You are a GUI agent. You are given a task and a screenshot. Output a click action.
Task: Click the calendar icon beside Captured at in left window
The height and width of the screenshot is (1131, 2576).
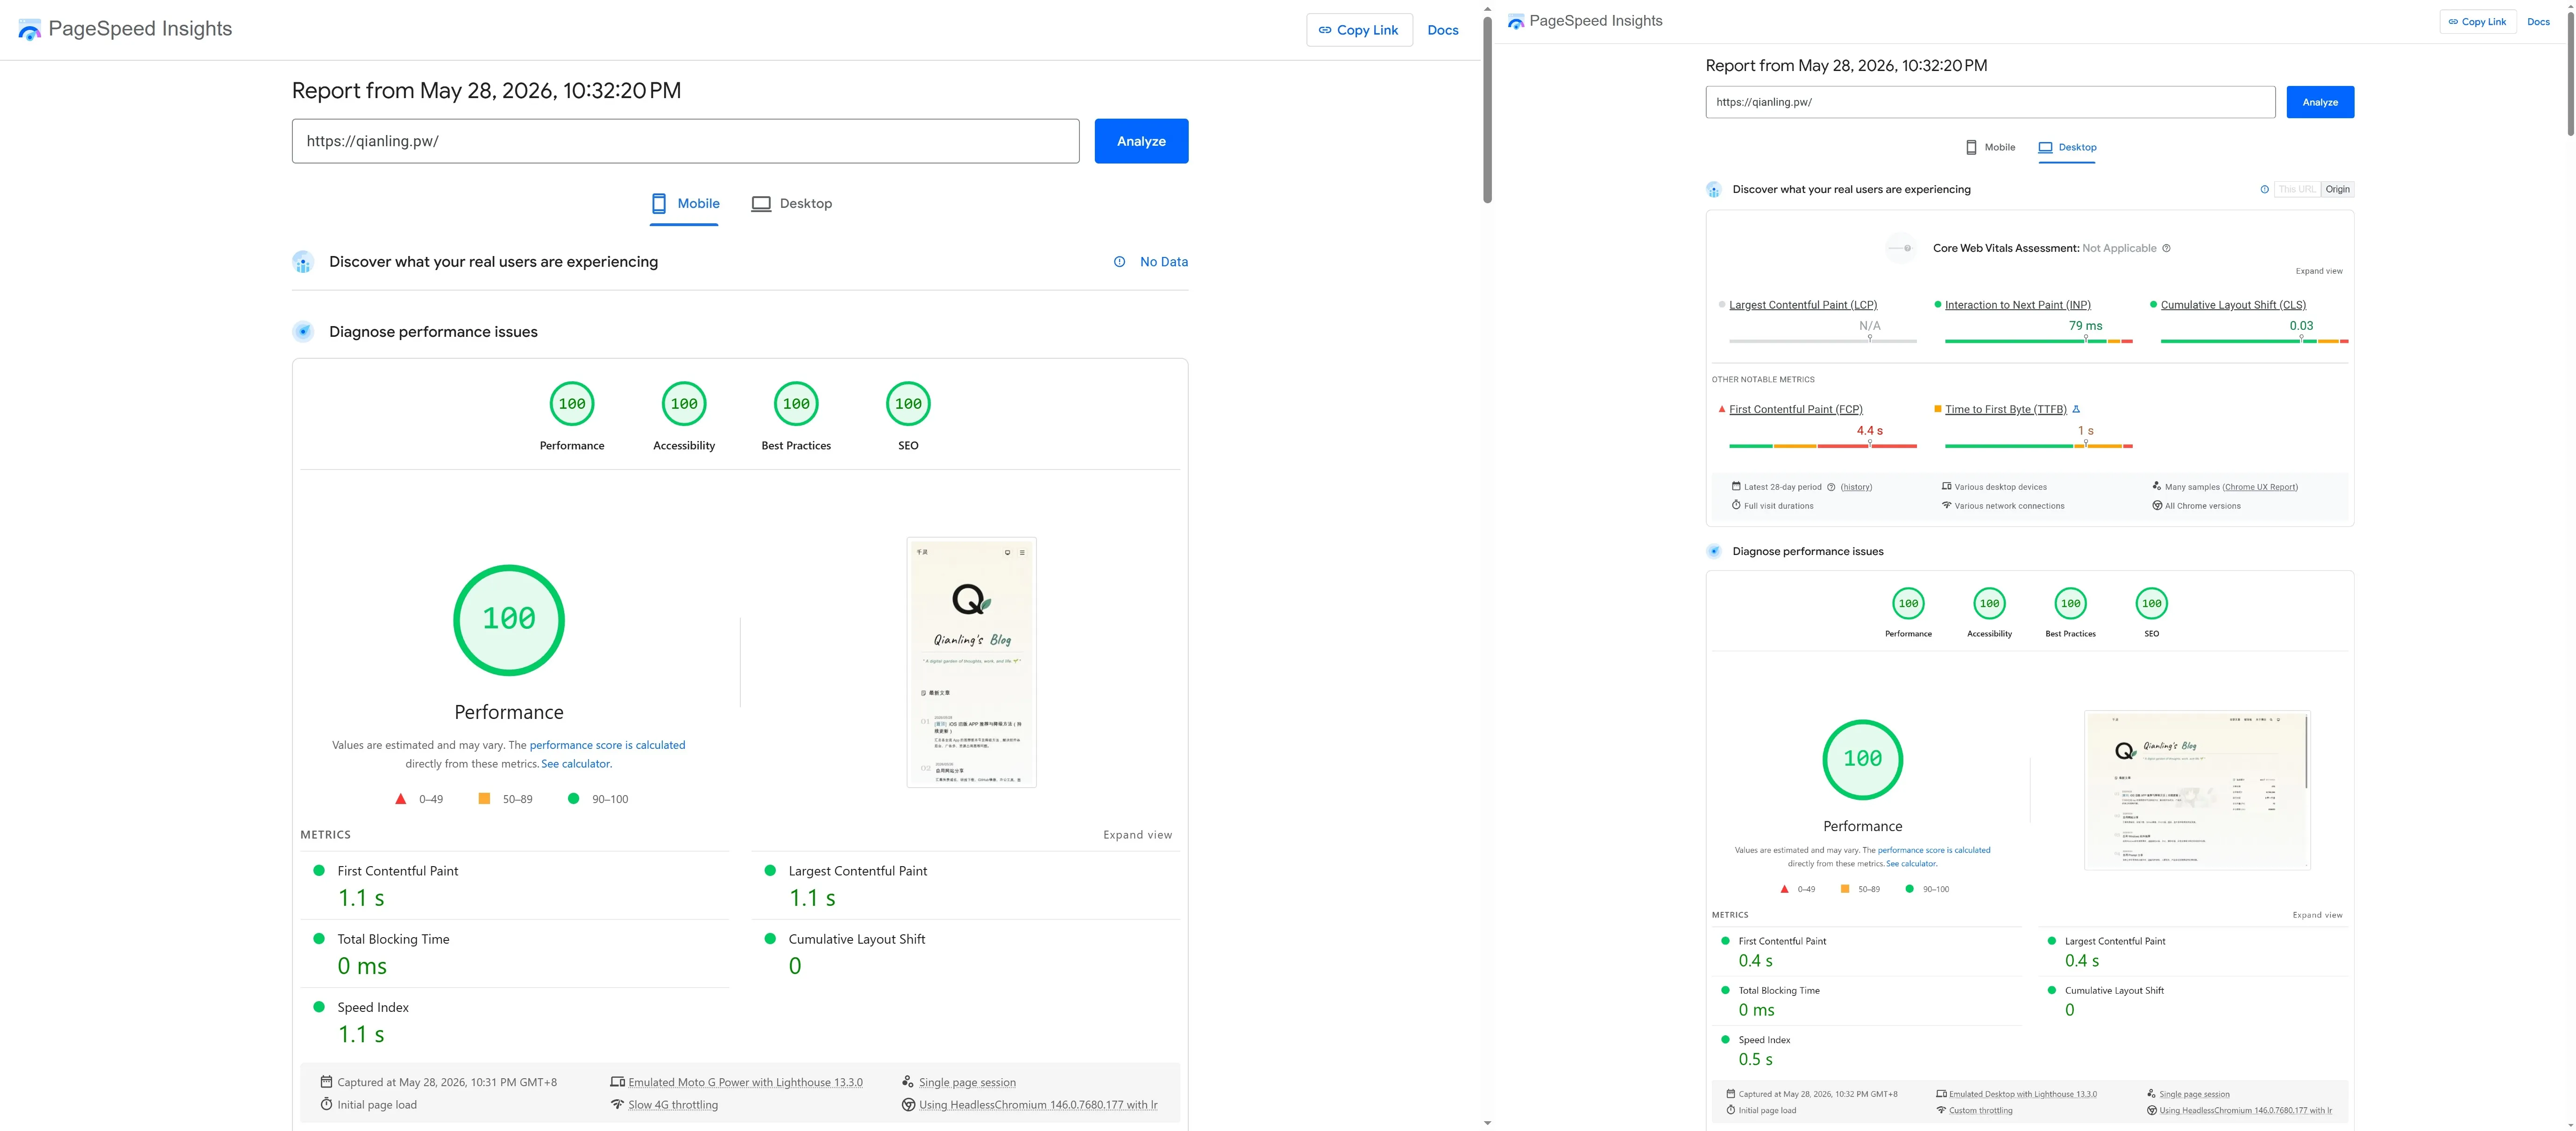326,1082
